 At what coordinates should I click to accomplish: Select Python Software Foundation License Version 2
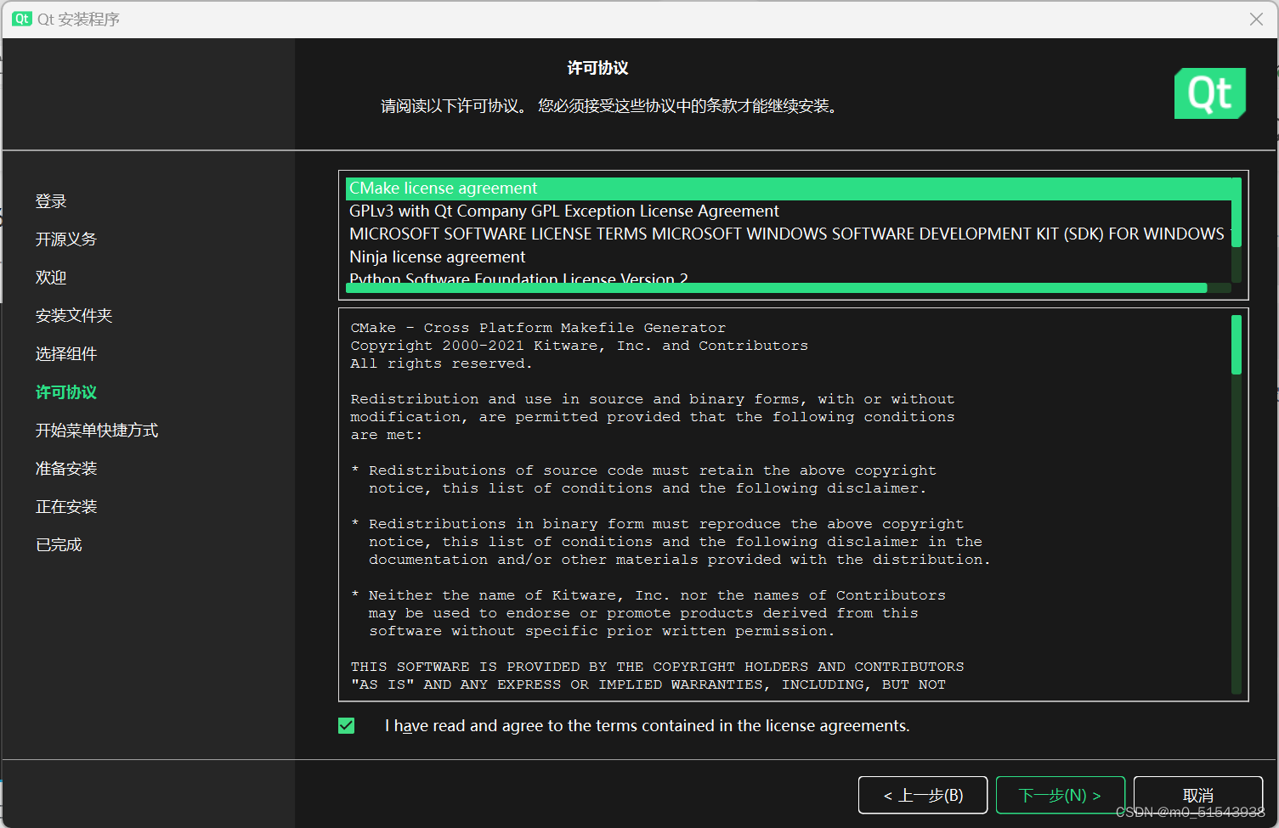(788, 277)
